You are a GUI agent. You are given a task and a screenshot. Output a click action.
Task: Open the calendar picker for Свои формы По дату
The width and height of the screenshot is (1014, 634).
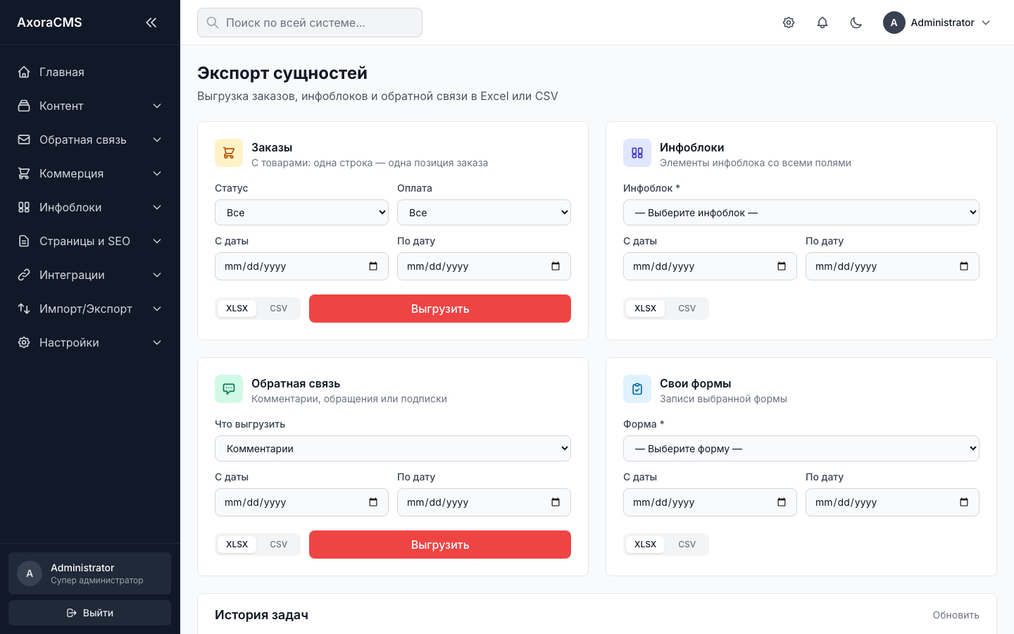click(x=964, y=502)
